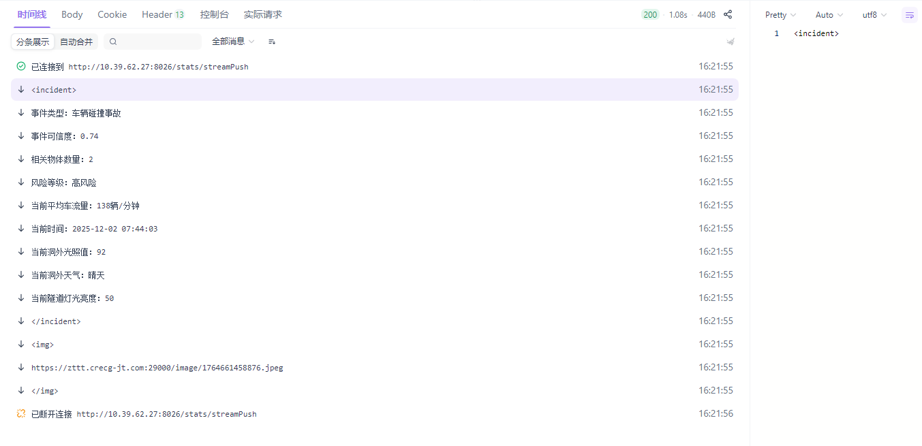
Task: Click the received arrow beside 事件可信度 row
Action: [21, 136]
